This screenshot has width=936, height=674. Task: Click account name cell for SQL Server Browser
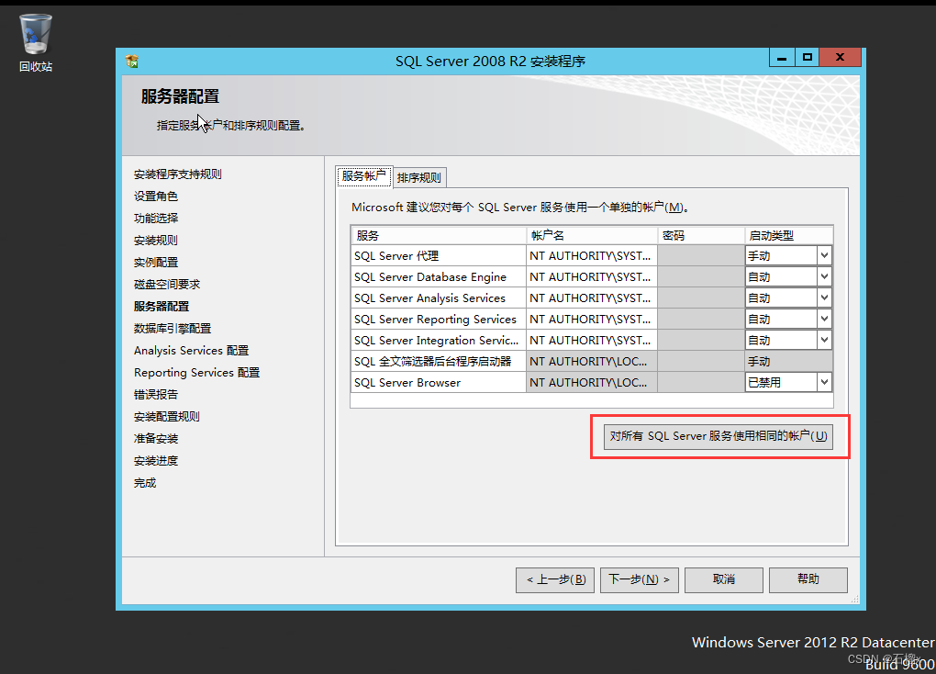(592, 382)
